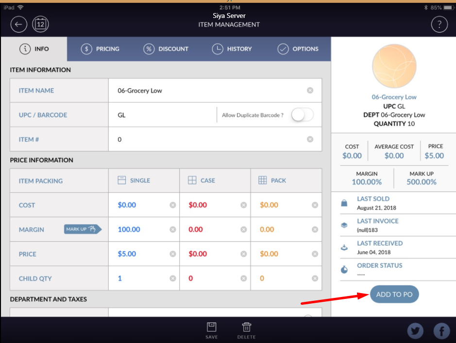Clear the Item Name field with X
456x343 pixels.
click(310, 91)
